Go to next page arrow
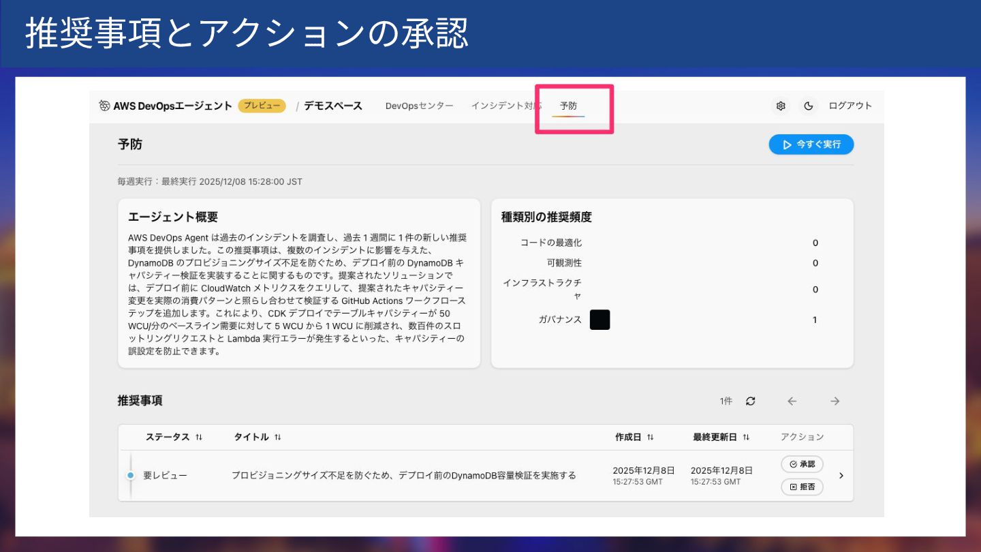 coord(835,401)
